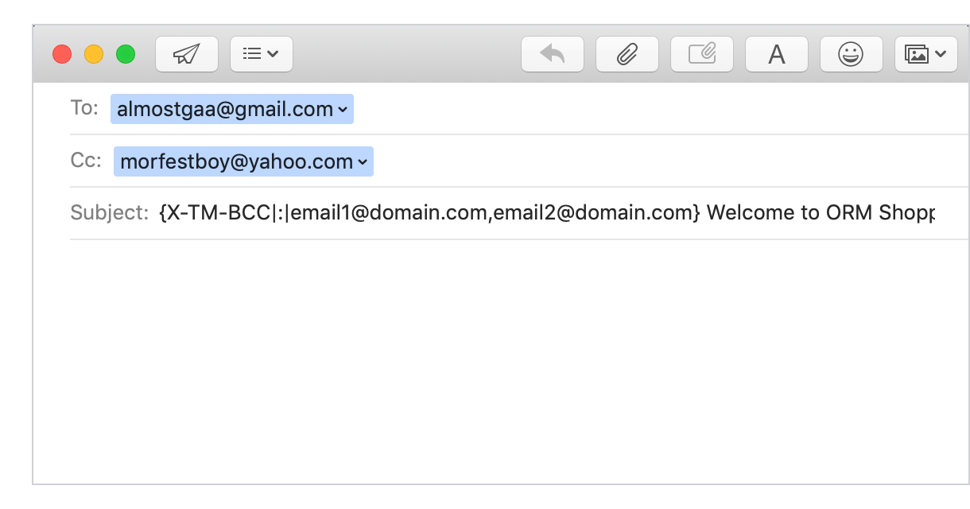Zoom the window with the green button
The image size is (970, 509).
click(126, 54)
